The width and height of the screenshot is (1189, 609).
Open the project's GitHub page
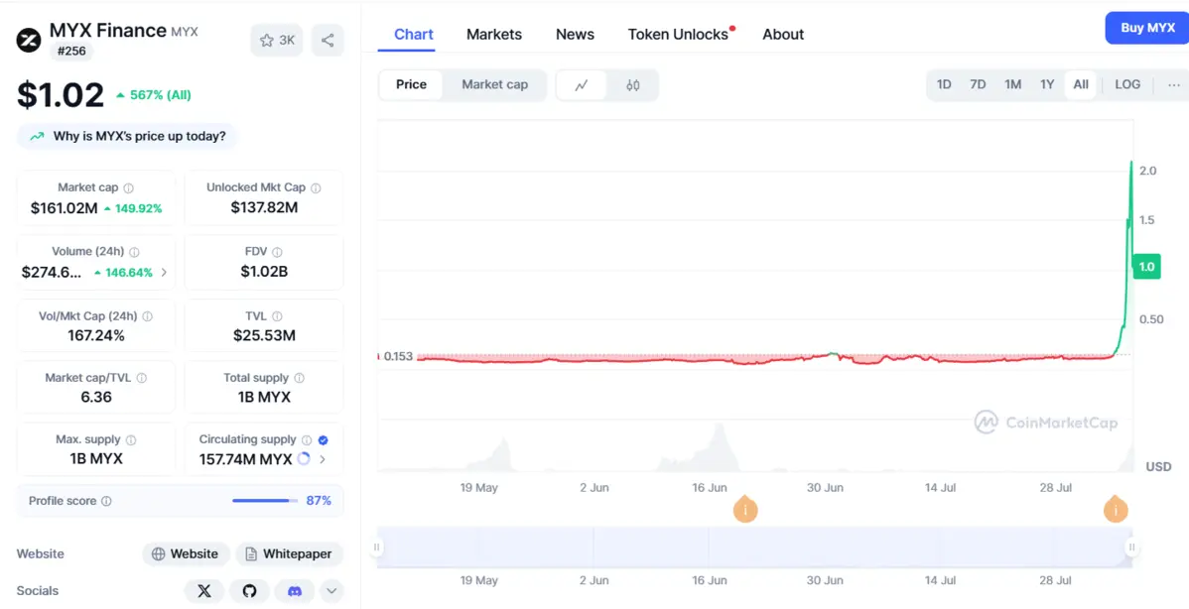click(248, 590)
